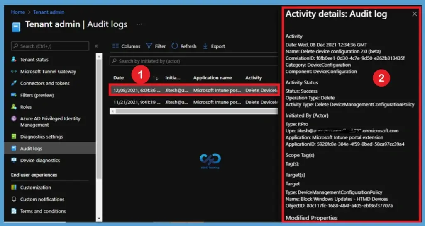This screenshot has height=226, width=425.
Task: Click the Refresh circular arrow icon
Action: click(x=175, y=46)
